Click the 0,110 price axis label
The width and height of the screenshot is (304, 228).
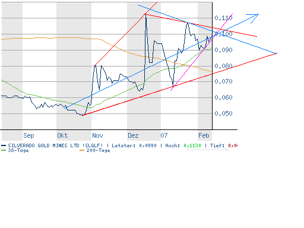[x=223, y=18]
